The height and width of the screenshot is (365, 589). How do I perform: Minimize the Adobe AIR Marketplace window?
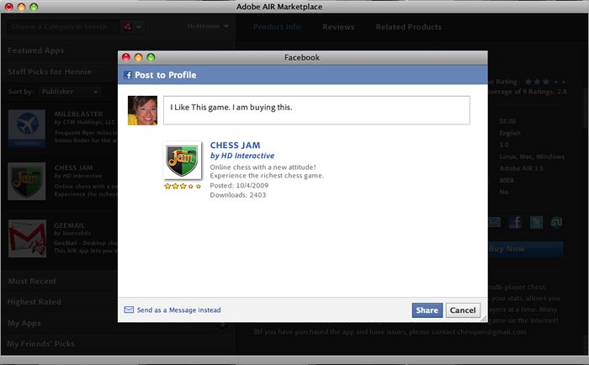[21, 7]
